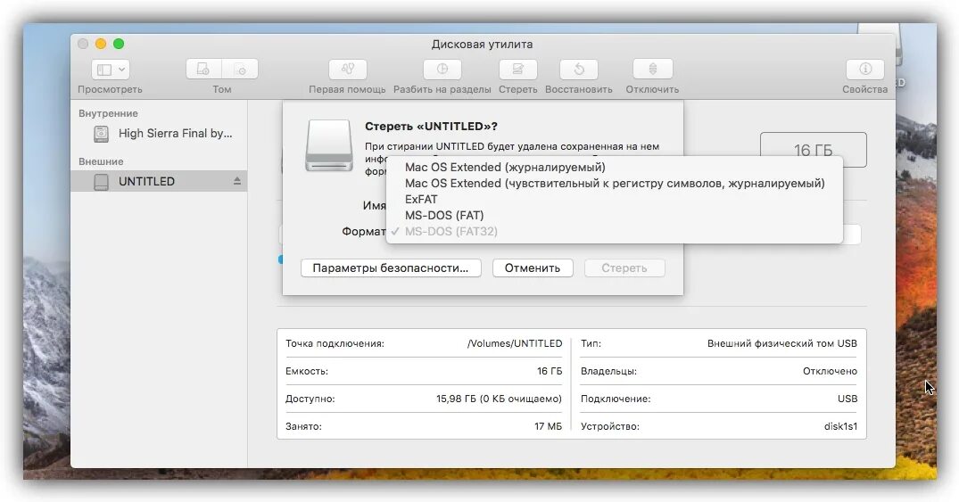Click the yellow minimize window button

[x=101, y=44]
